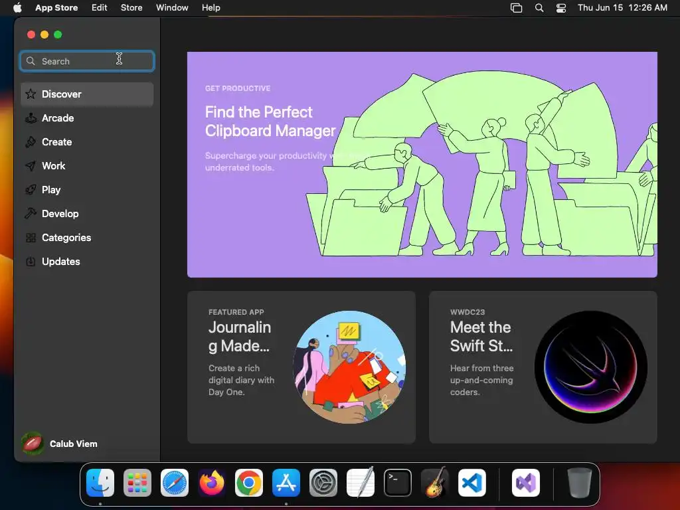Open Visual Studio Code from the Dock

[472, 483]
